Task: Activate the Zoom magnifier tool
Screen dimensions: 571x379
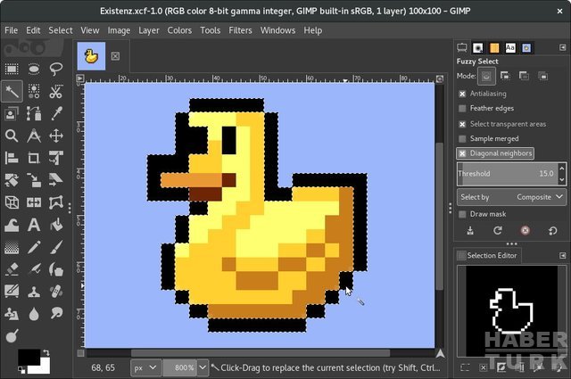Action: (12, 136)
